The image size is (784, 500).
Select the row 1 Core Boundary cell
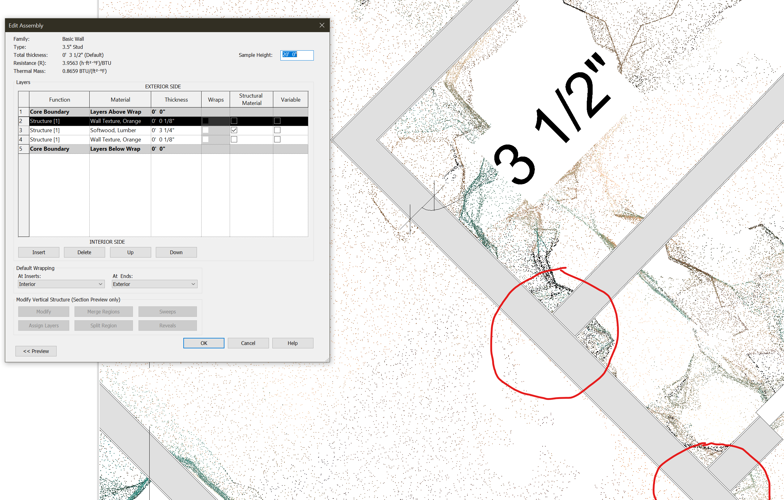59,111
